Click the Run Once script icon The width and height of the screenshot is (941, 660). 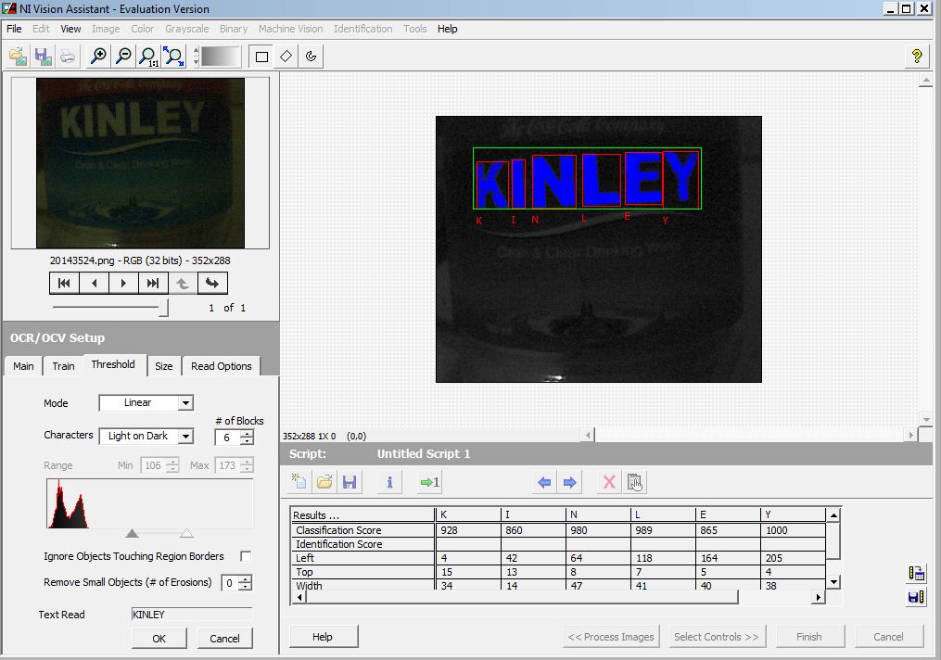click(x=429, y=482)
